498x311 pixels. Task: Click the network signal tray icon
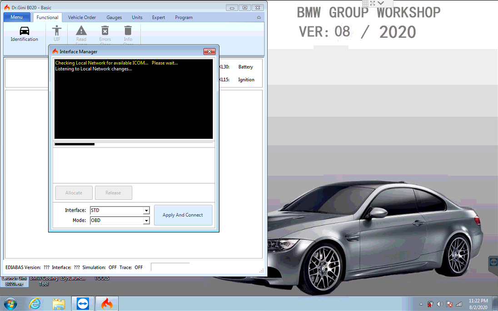(x=458, y=304)
